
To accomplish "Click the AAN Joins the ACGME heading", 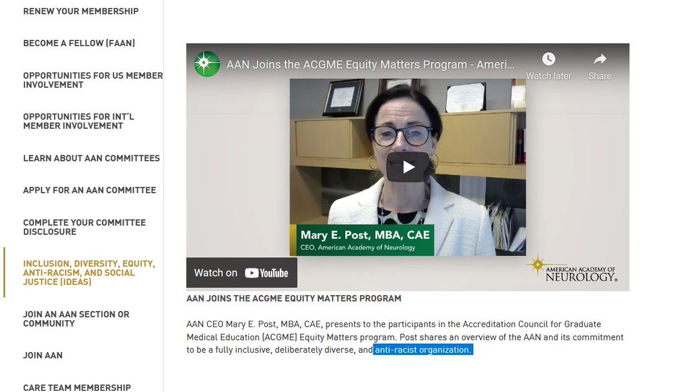I will point(294,299).
